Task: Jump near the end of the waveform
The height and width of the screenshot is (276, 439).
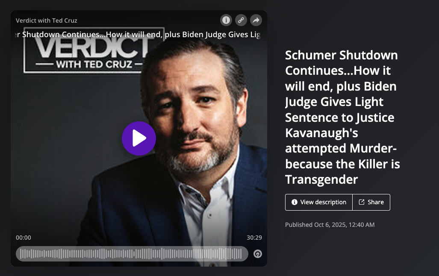Action: 240,254
